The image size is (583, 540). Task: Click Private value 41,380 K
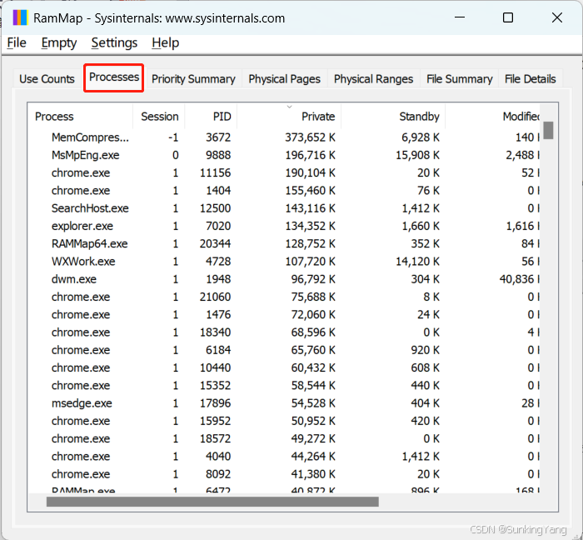point(313,474)
